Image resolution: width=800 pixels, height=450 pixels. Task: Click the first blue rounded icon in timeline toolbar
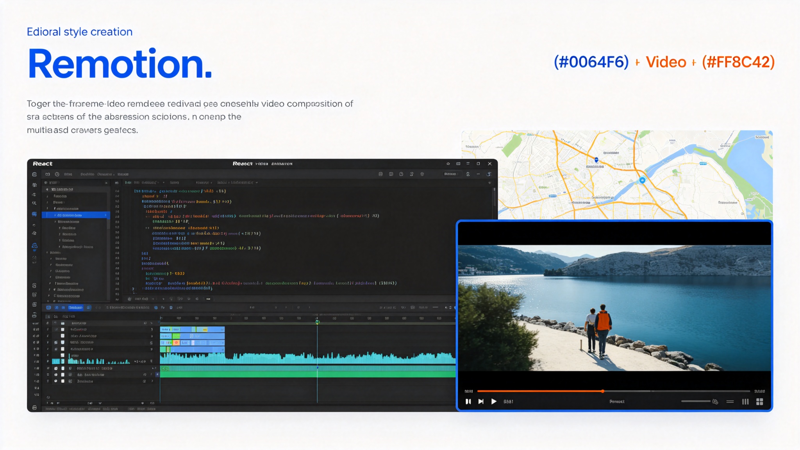pos(48,308)
